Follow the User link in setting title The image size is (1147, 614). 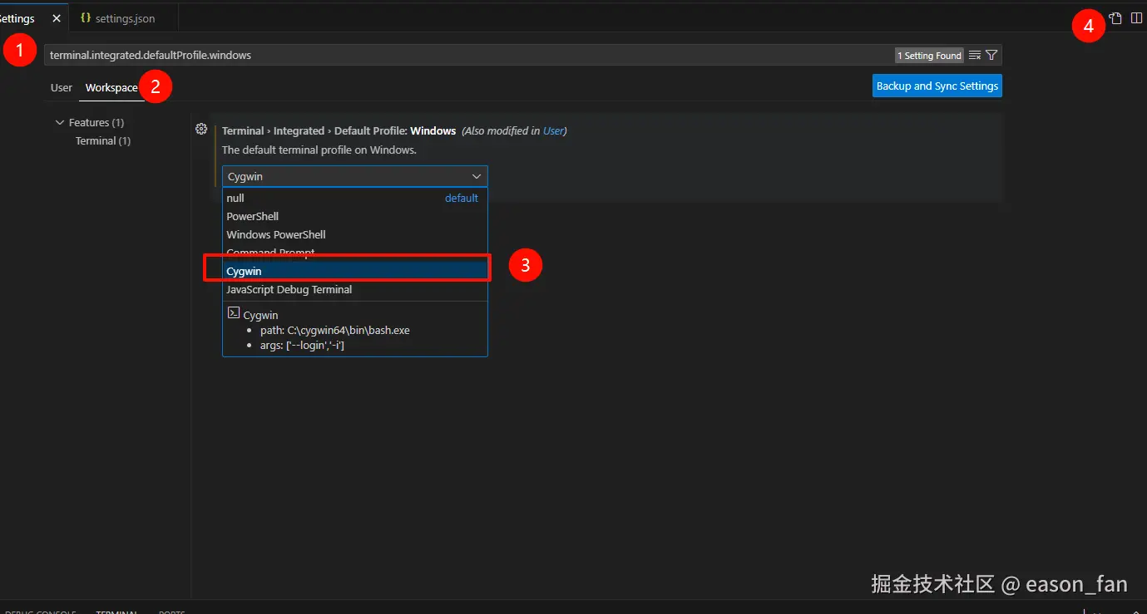(553, 131)
